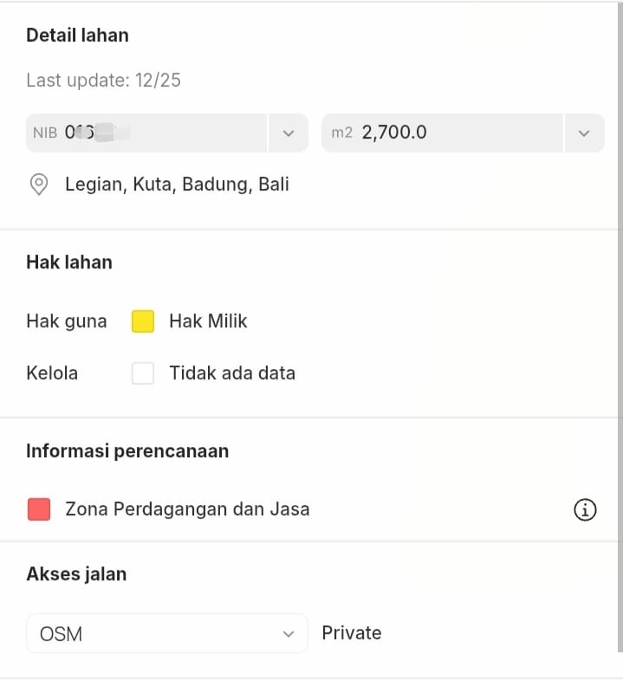
Task: Click the location pin icon
Action: (38, 185)
